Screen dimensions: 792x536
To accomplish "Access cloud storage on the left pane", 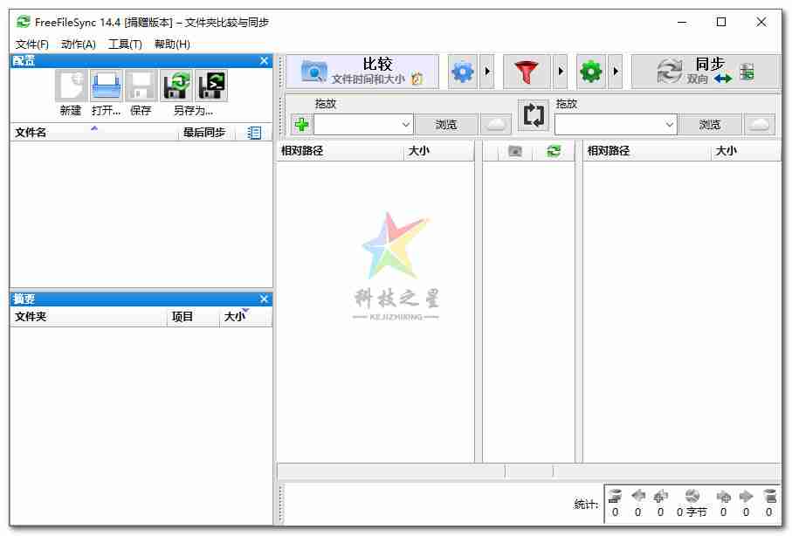I will (496, 124).
